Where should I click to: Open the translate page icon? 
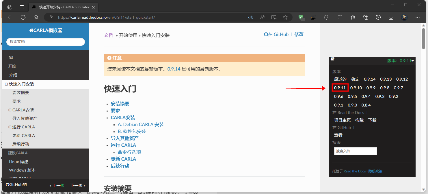[251, 17]
